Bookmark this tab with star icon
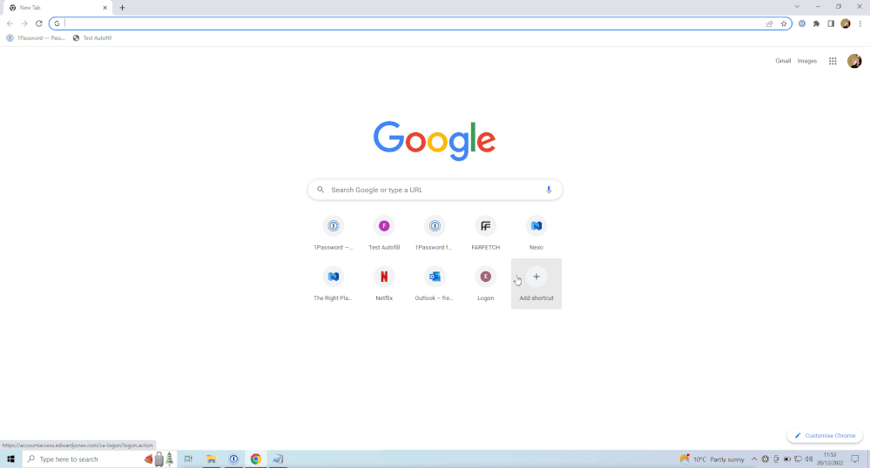Screen dimensions: 870x468 tap(784, 23)
